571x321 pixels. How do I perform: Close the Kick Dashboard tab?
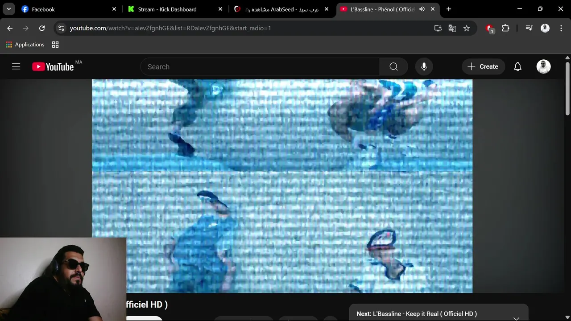tap(220, 9)
